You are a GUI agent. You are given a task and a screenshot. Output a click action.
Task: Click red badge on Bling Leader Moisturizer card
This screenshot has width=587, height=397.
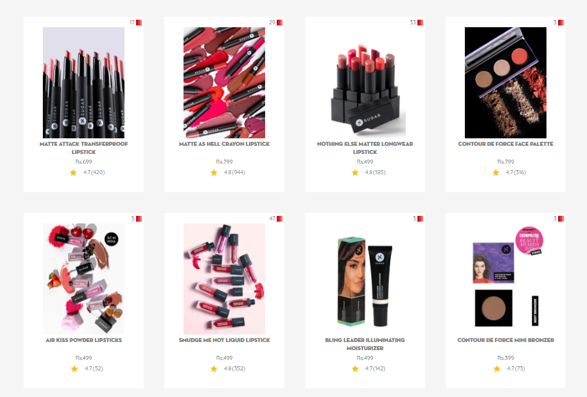(420, 219)
